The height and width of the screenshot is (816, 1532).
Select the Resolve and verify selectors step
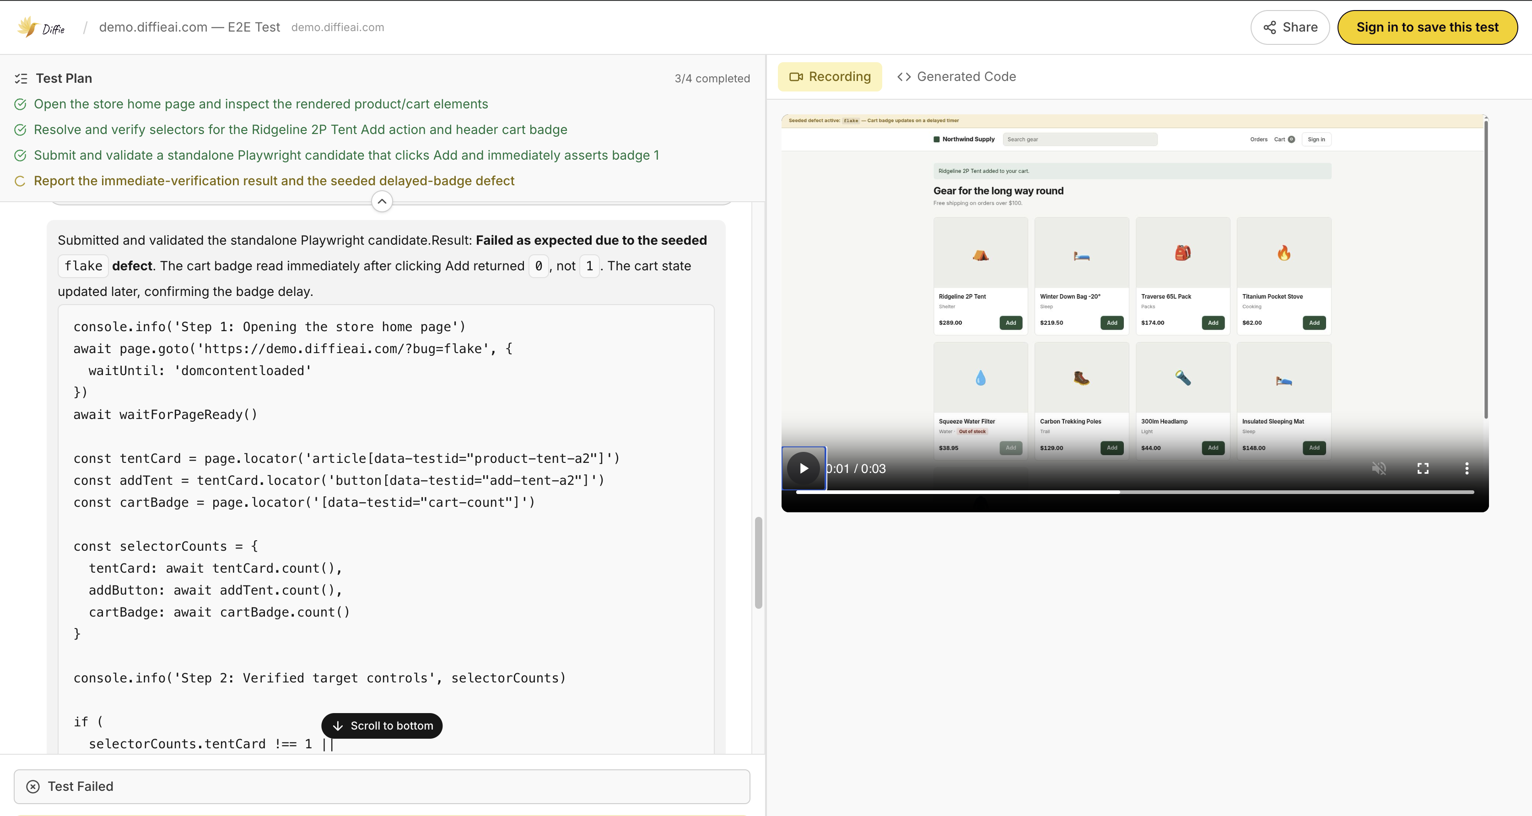click(300, 129)
